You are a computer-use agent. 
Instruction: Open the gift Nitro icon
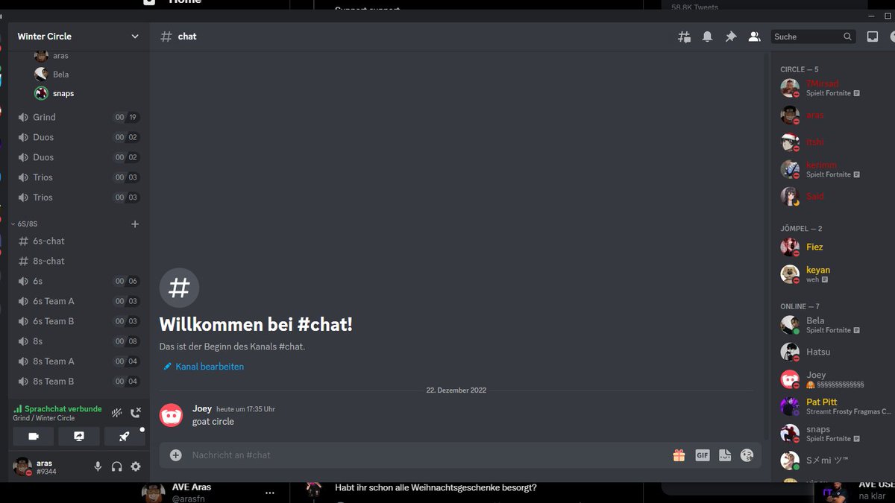click(x=679, y=455)
